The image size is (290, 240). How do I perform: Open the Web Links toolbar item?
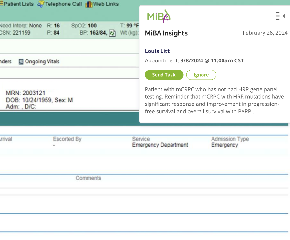pyautogui.click(x=102, y=4)
